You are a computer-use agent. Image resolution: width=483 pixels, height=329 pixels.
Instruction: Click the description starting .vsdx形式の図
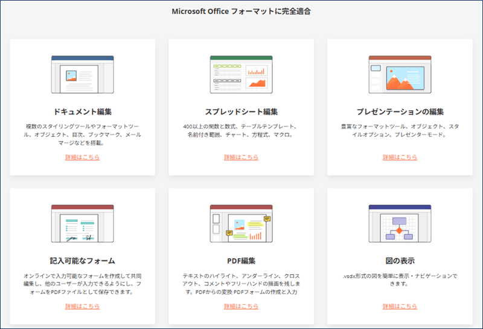pos(400,280)
